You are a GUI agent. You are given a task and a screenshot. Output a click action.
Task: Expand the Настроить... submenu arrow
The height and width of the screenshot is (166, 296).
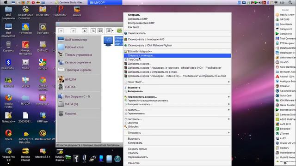point(229,119)
